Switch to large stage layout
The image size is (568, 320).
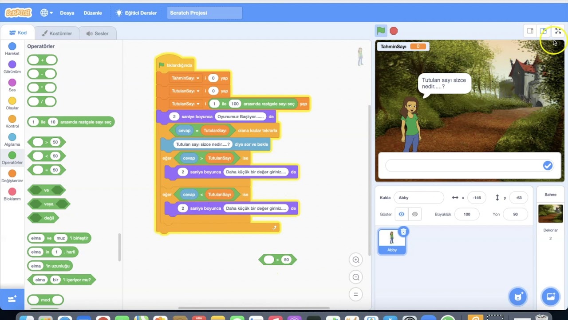coord(543,31)
